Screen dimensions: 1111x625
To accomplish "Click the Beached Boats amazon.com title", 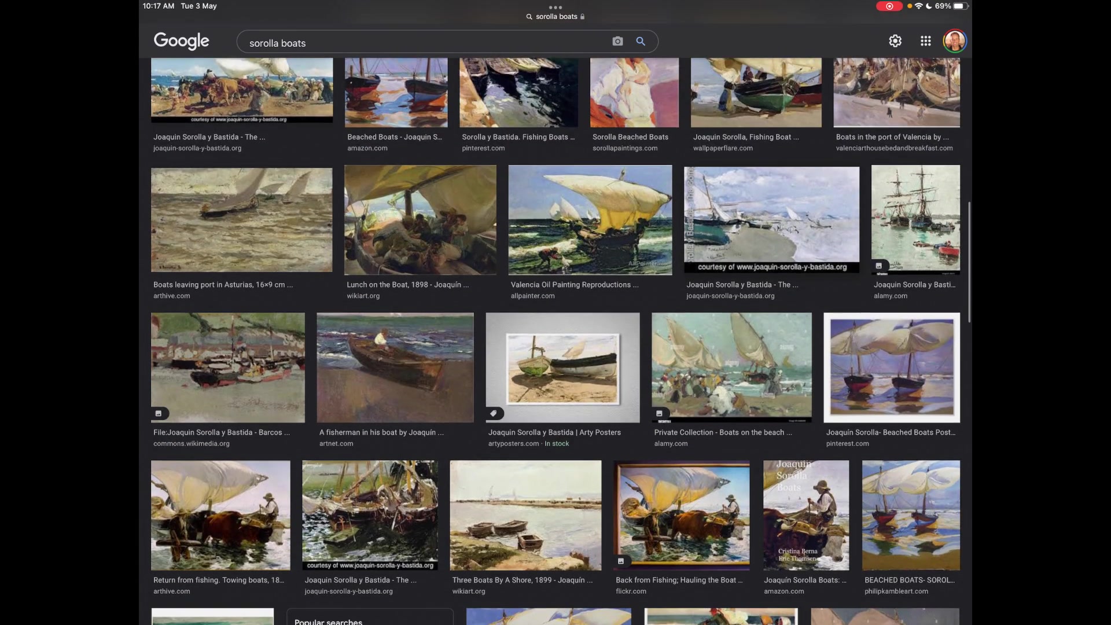I will click(395, 137).
